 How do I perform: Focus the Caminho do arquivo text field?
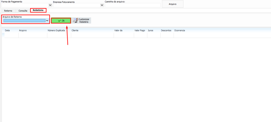click(x=133, y=5)
